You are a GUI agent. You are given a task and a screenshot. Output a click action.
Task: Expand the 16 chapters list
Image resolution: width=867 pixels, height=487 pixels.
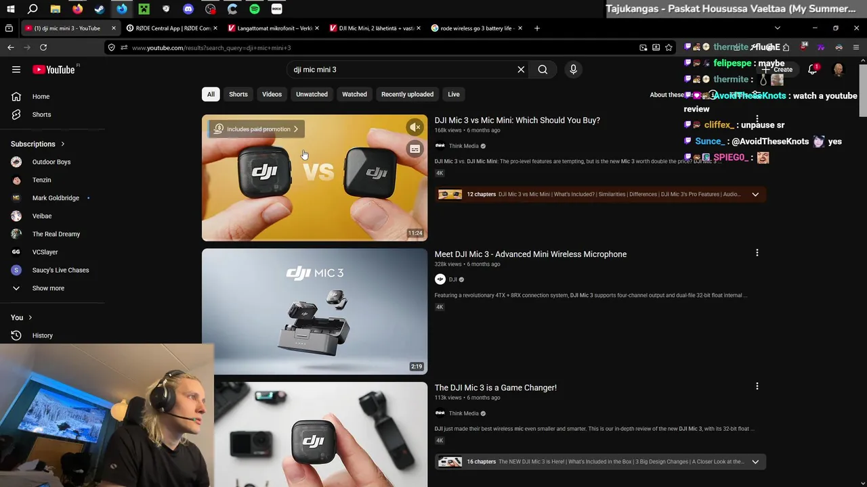[755, 462]
